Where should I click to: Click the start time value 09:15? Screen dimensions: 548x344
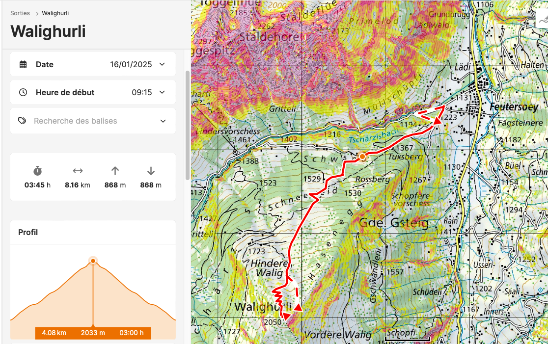tap(141, 93)
